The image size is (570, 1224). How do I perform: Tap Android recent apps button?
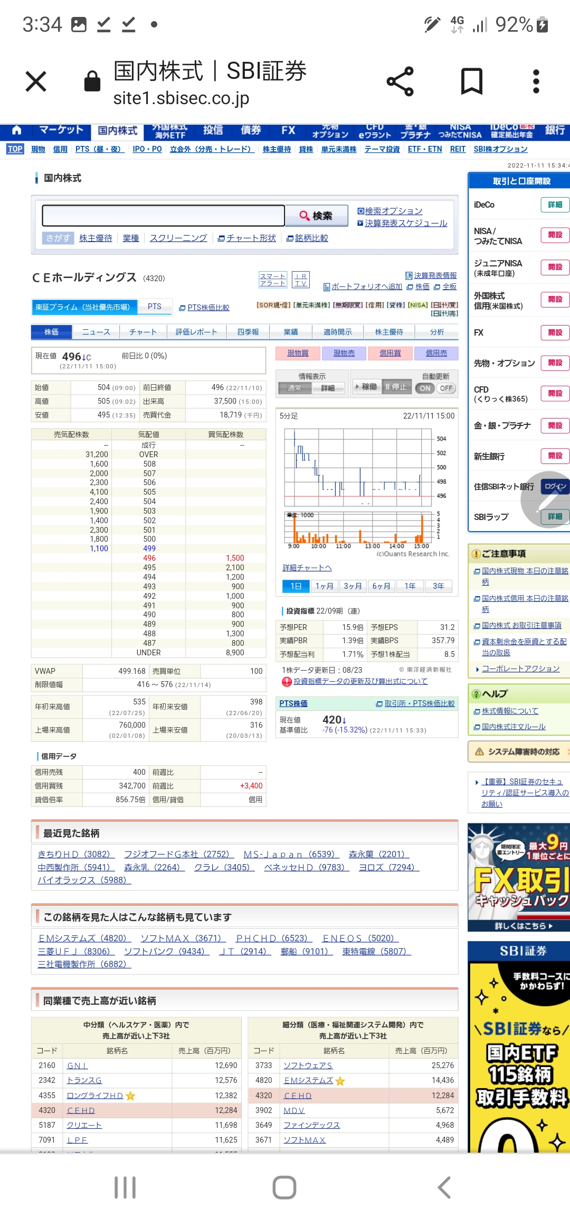(x=125, y=1188)
